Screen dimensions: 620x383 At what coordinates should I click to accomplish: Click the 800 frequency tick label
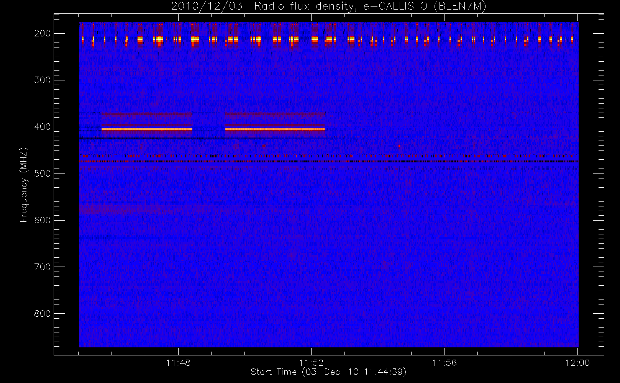click(42, 314)
